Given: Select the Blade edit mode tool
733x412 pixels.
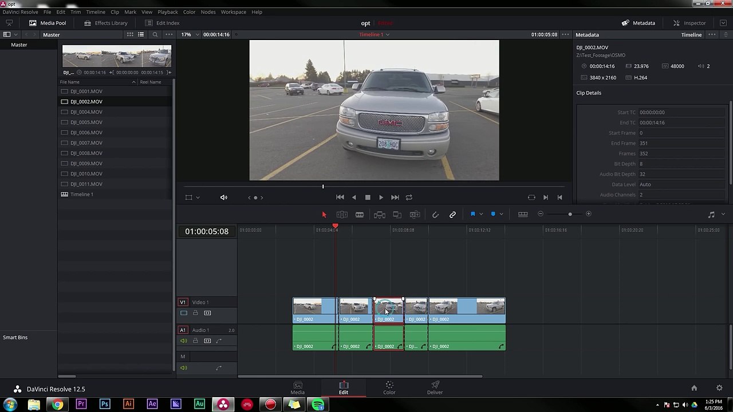Looking at the screenshot, I should [360, 215].
